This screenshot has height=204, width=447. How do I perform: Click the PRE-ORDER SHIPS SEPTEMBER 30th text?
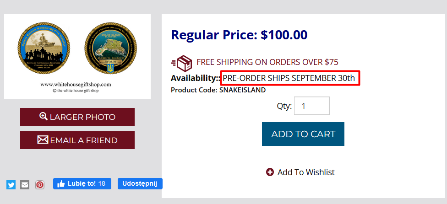(289, 78)
